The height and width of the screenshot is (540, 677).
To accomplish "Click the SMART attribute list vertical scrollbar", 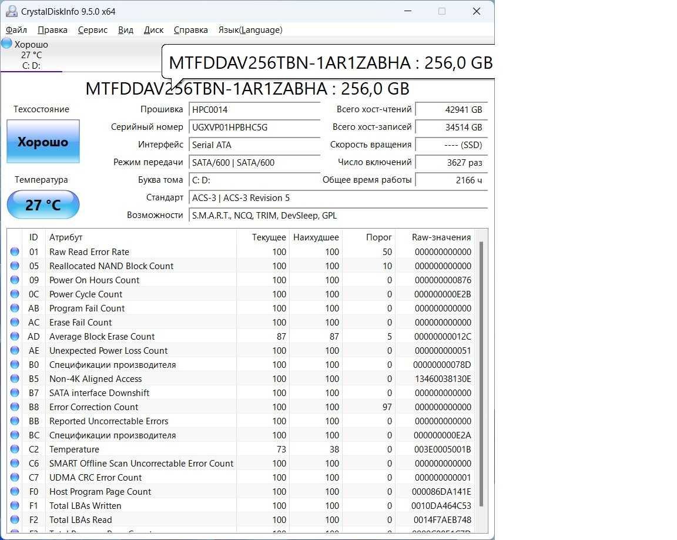I will 481,373.
